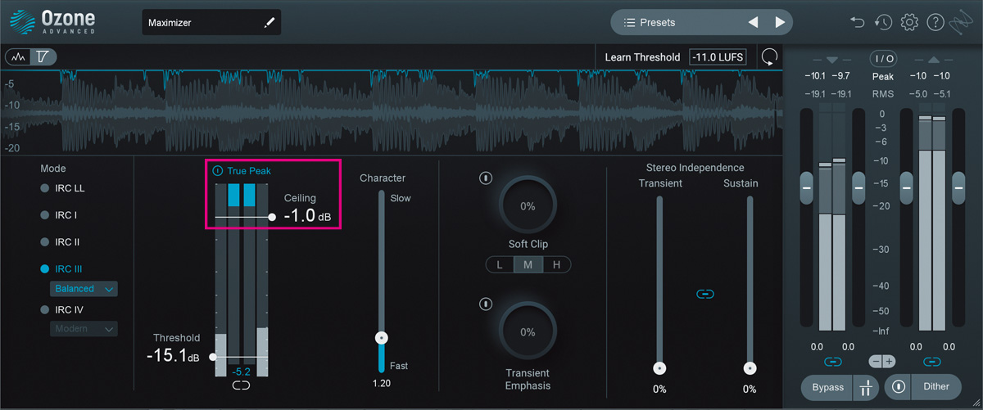The image size is (983, 410).
Task: Click the right output gain fader handle
Action: tap(958, 187)
